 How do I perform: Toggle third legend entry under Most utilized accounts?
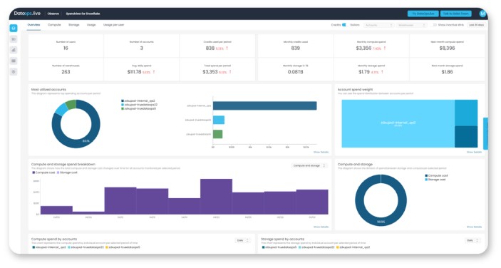[139, 108]
